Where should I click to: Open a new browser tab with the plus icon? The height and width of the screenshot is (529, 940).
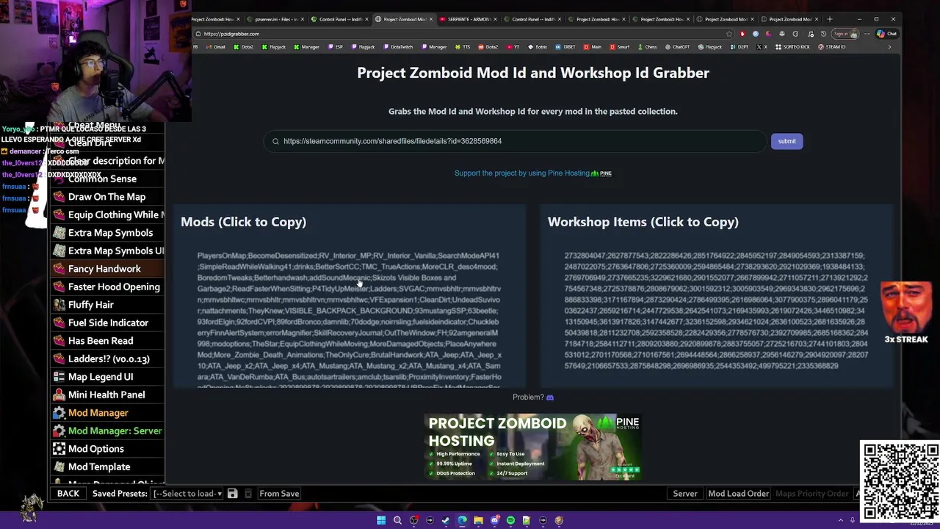[x=830, y=19]
